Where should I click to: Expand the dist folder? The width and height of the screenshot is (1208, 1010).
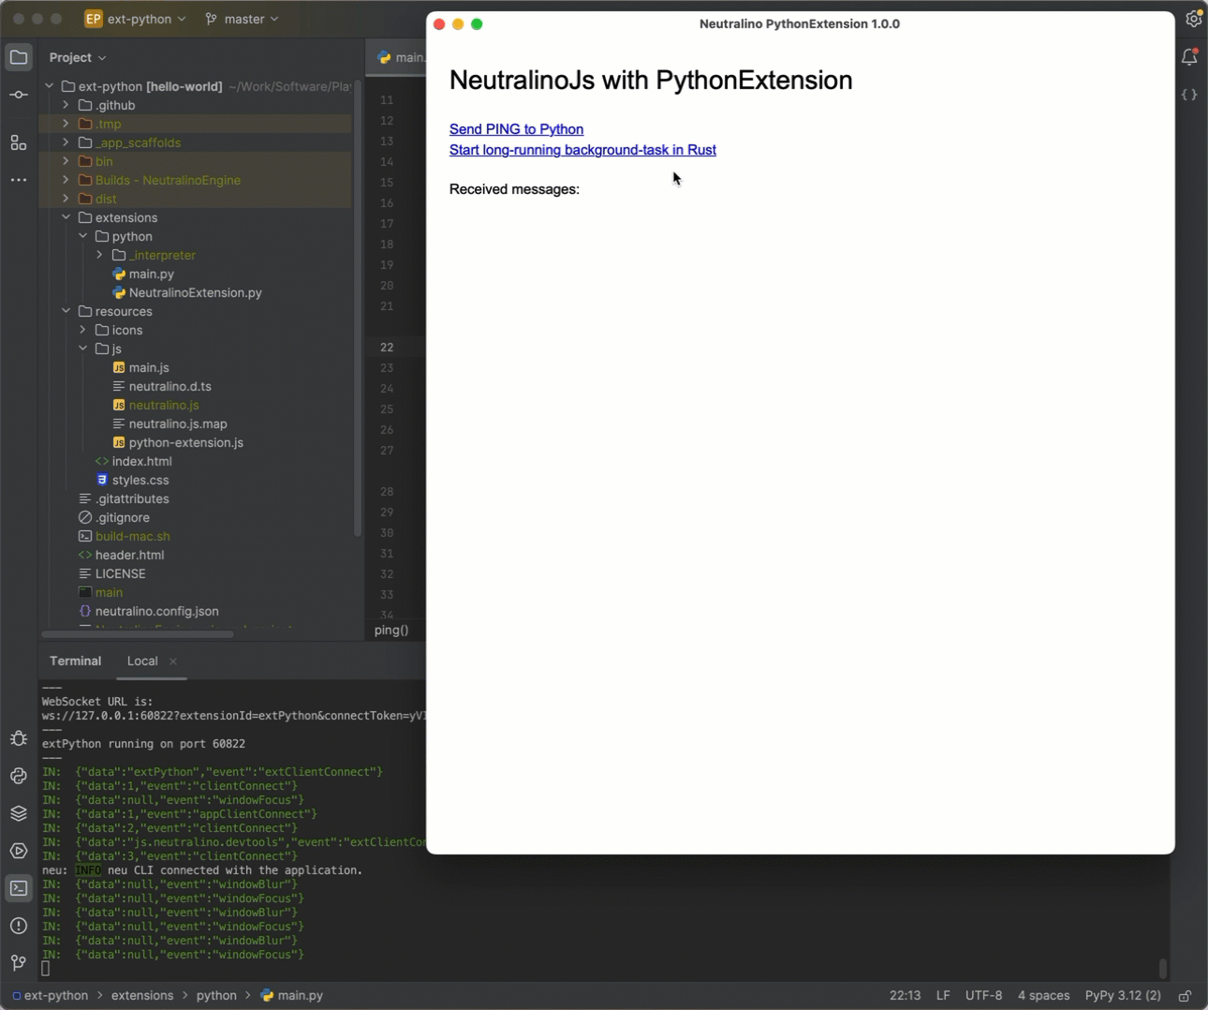click(66, 199)
